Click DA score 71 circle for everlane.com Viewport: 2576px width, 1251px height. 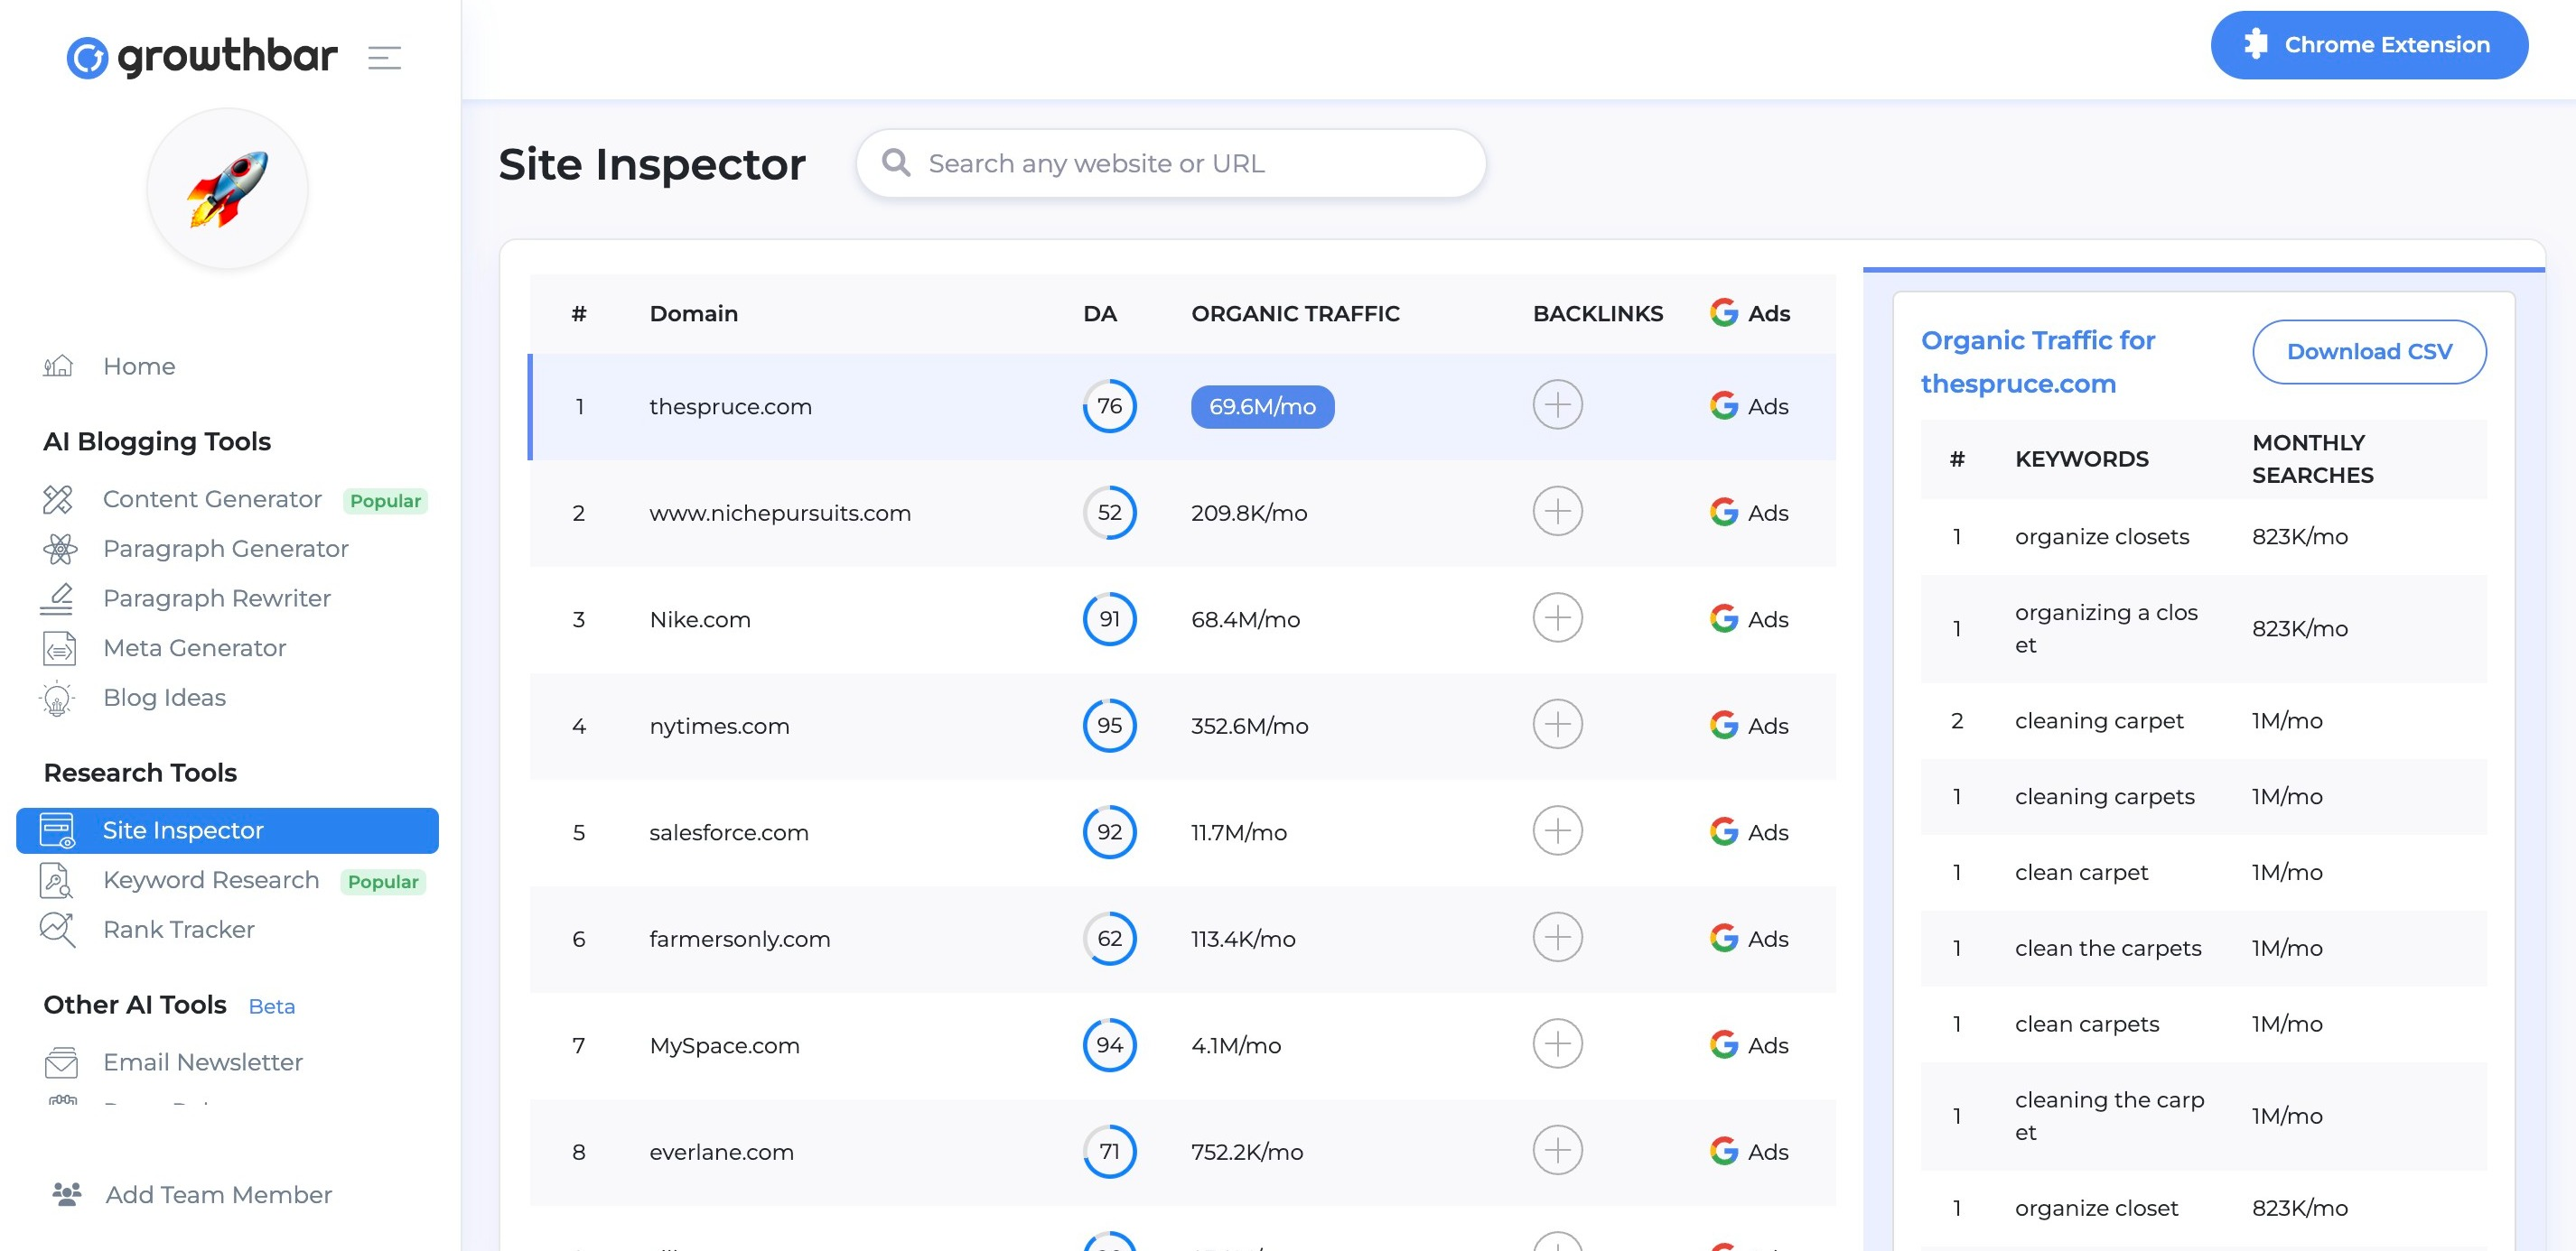coord(1109,1152)
